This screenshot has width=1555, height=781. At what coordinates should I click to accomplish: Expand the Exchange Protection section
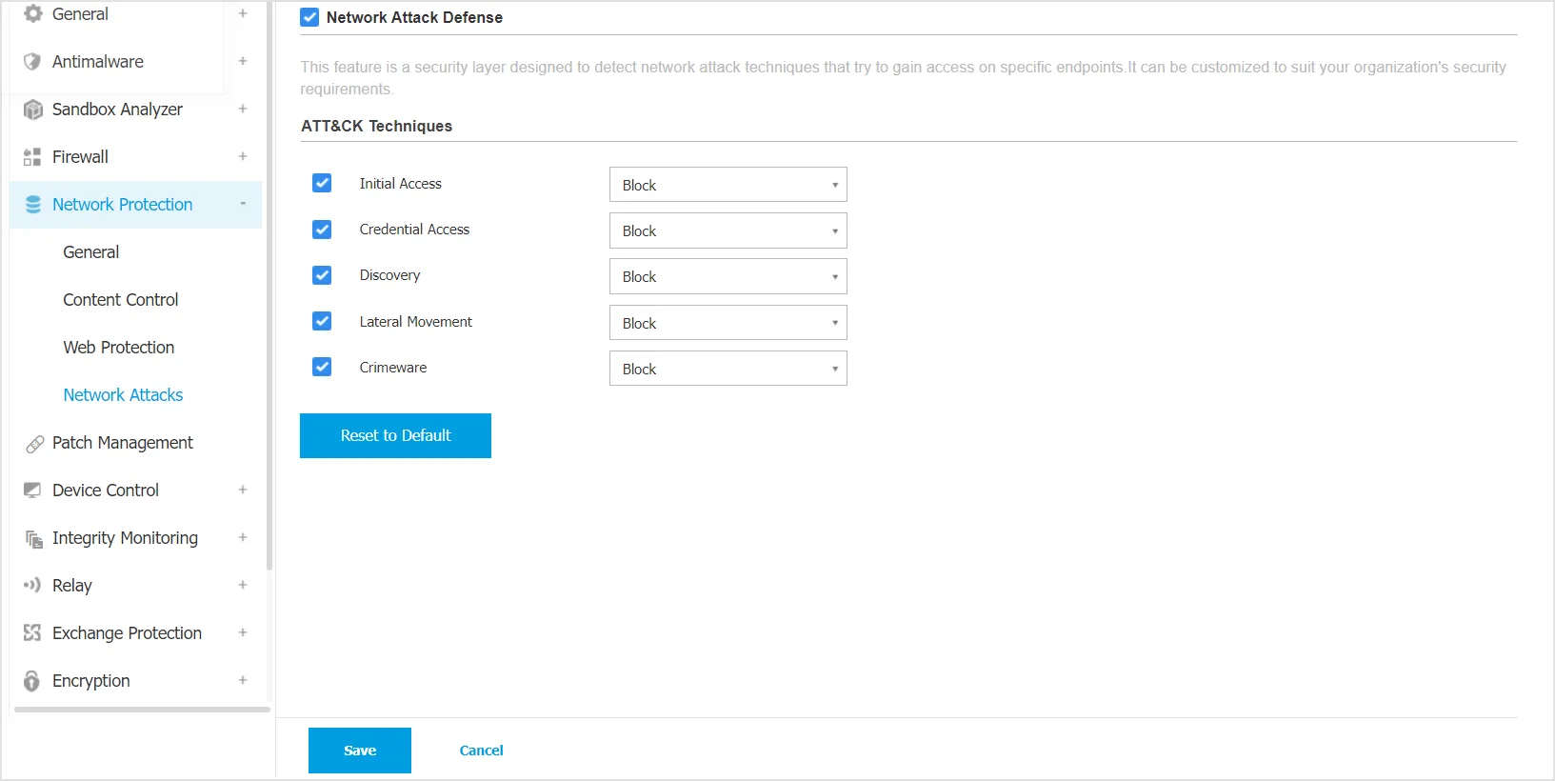point(243,633)
